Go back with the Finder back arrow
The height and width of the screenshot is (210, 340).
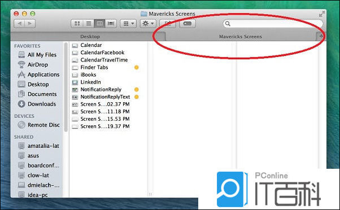pyautogui.click(x=20, y=23)
